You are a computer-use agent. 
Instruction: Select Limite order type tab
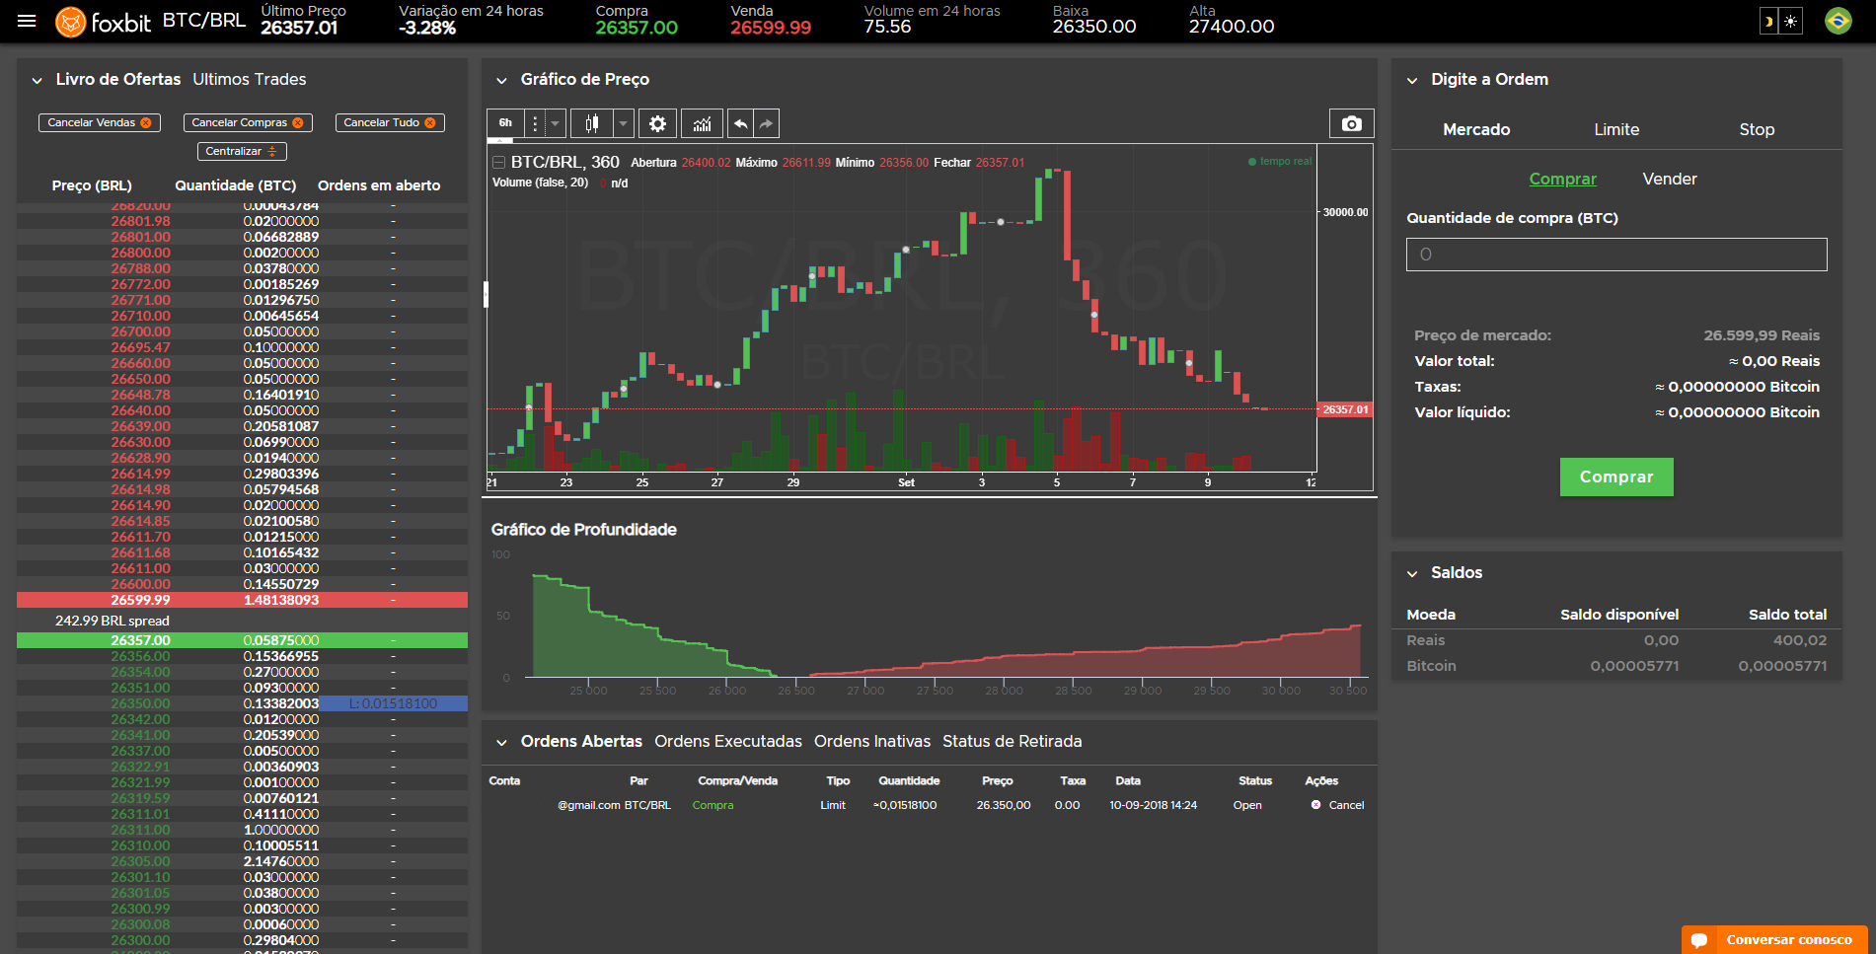tap(1616, 129)
